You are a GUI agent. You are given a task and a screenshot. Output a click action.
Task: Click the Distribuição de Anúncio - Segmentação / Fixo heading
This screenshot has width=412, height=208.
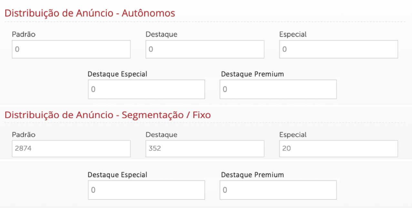tap(108, 115)
